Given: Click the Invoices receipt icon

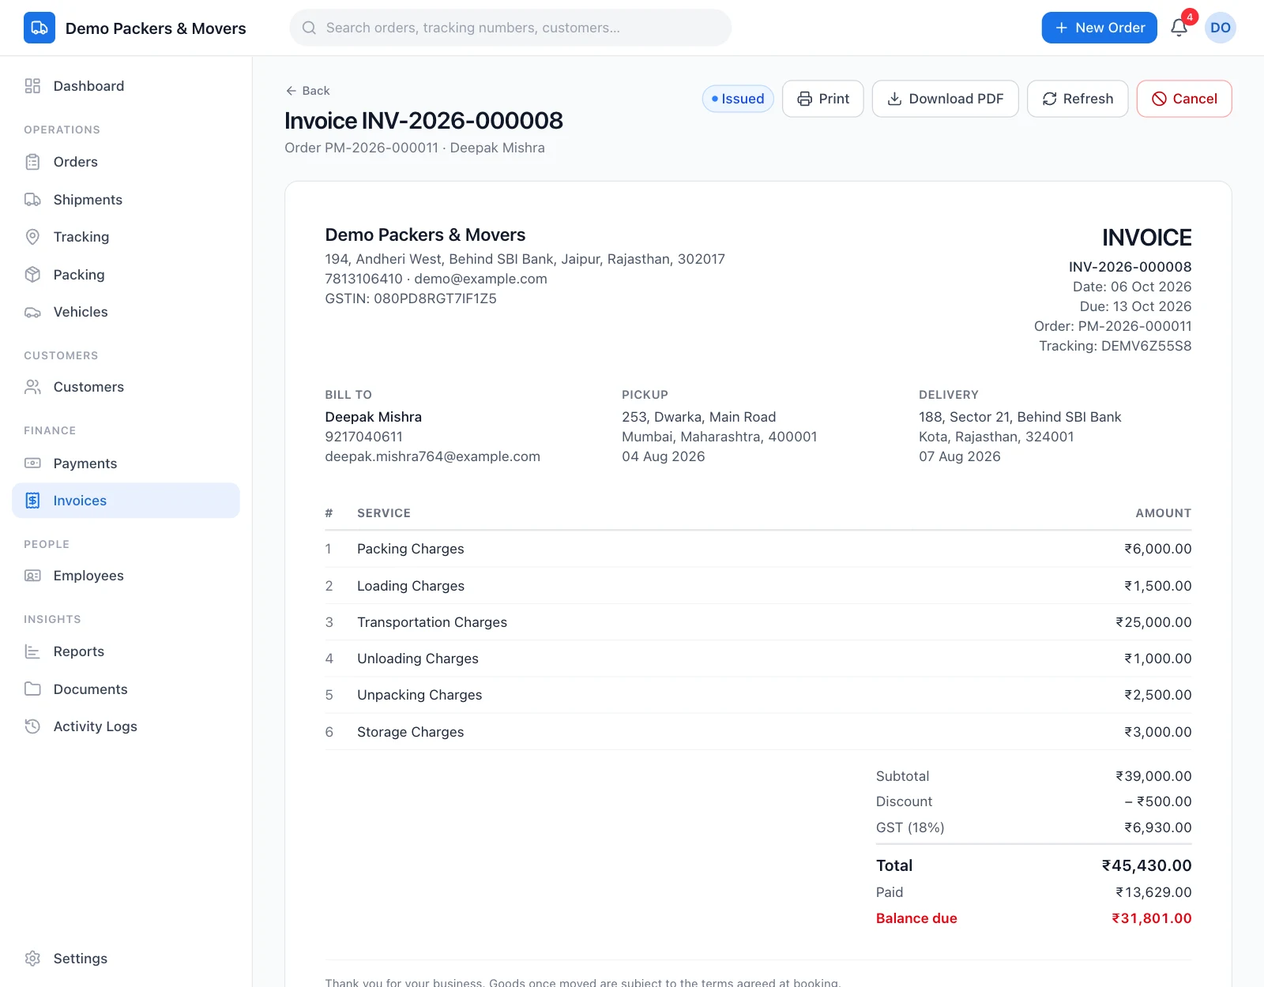Looking at the screenshot, I should (32, 501).
